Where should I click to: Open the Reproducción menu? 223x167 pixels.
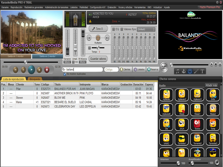[x=16, y=8]
